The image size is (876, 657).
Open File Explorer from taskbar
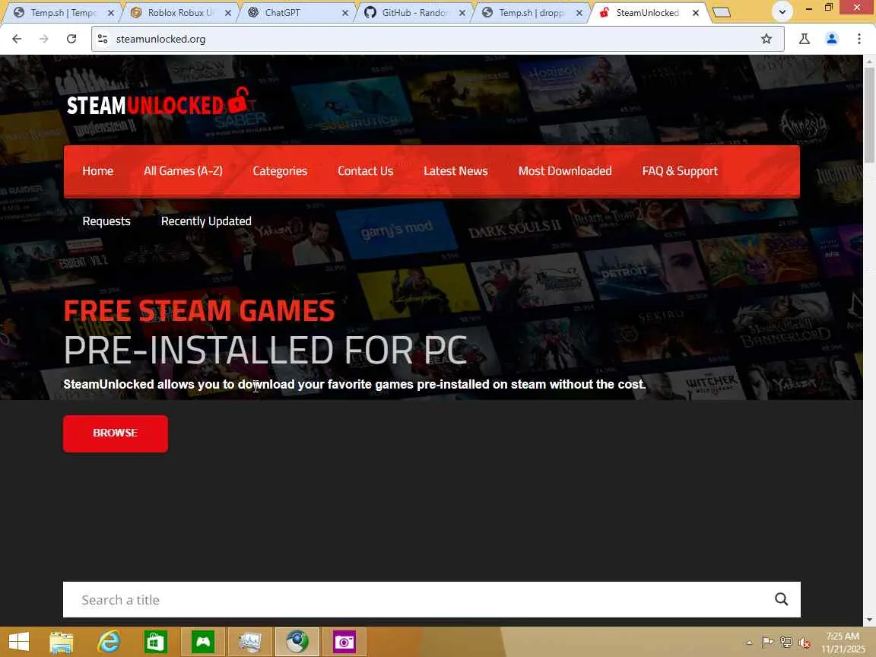[62, 641]
